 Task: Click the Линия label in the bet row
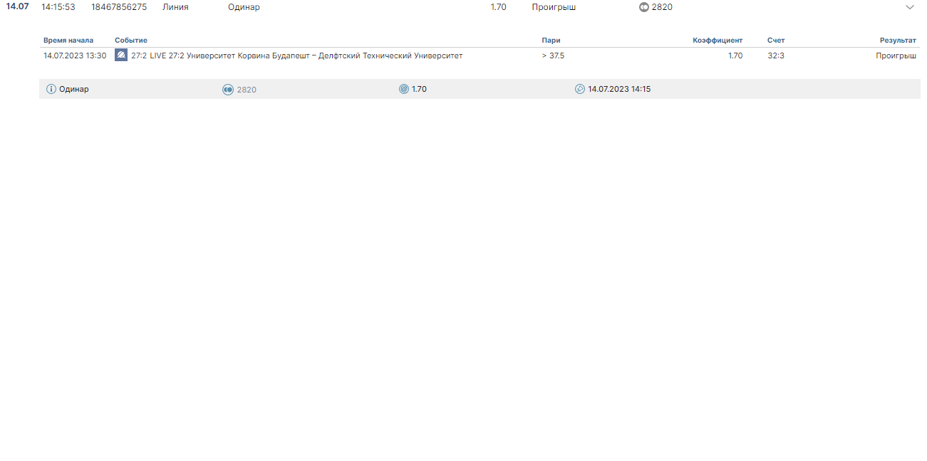pos(175,7)
